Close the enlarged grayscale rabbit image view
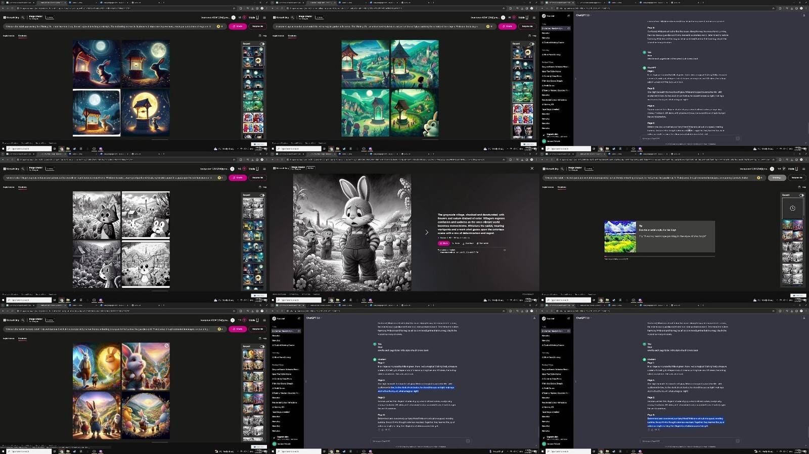Viewport: 809px width, 454px height. pos(531,168)
